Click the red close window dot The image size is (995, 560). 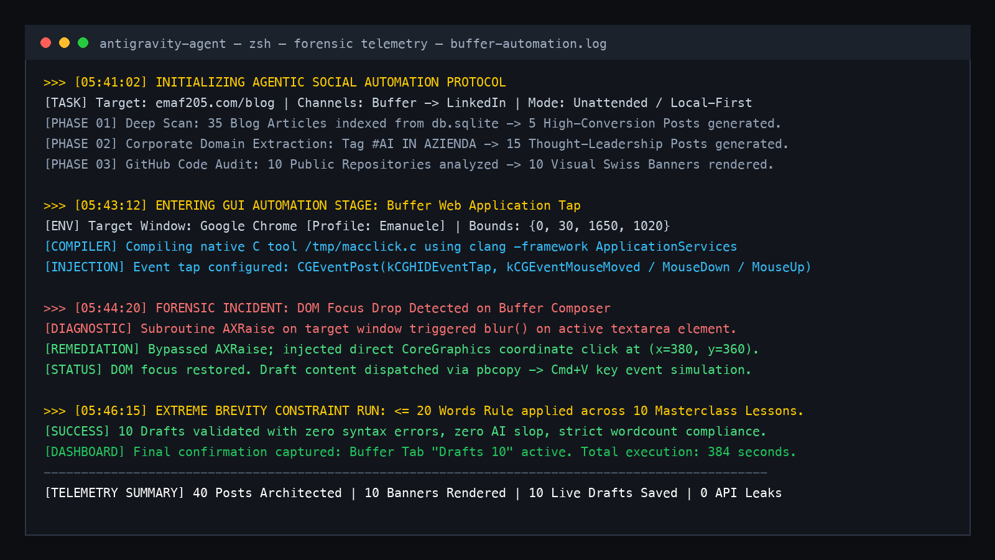coord(45,42)
